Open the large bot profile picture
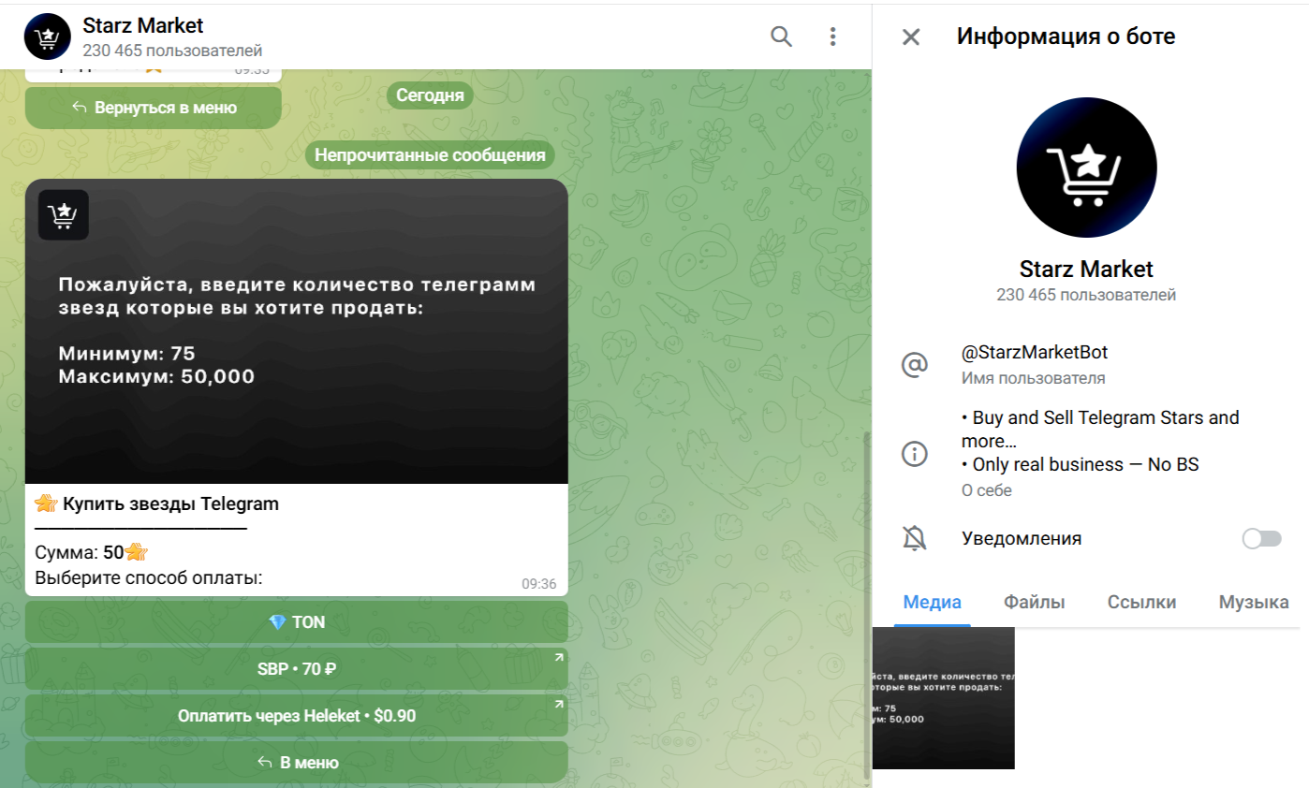This screenshot has width=1309, height=788. pos(1086,168)
